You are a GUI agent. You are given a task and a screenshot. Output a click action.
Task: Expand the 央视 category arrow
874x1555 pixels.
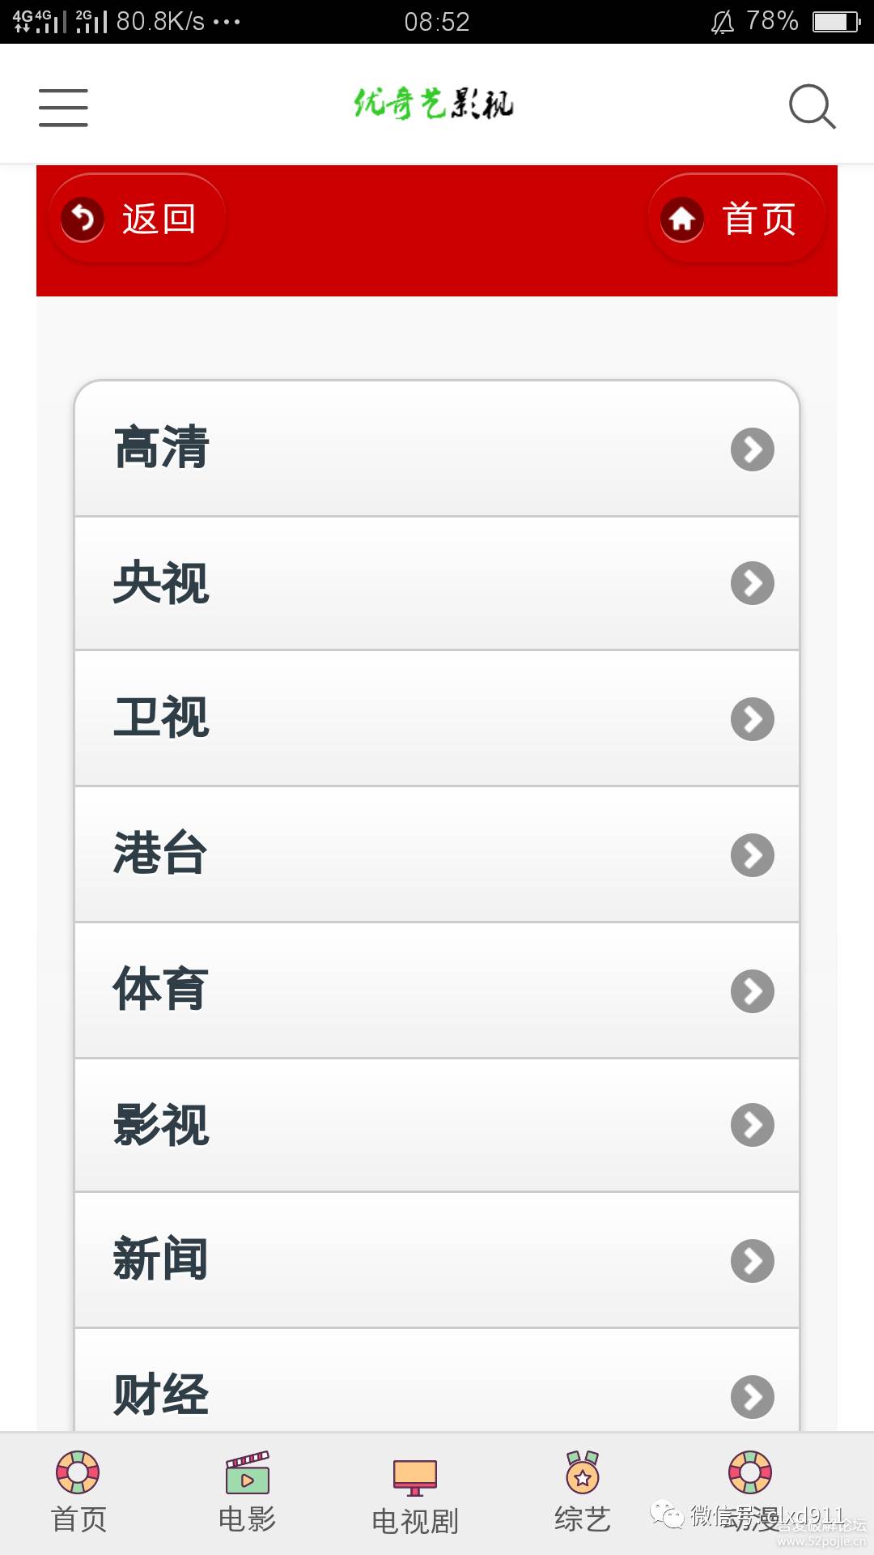752,583
